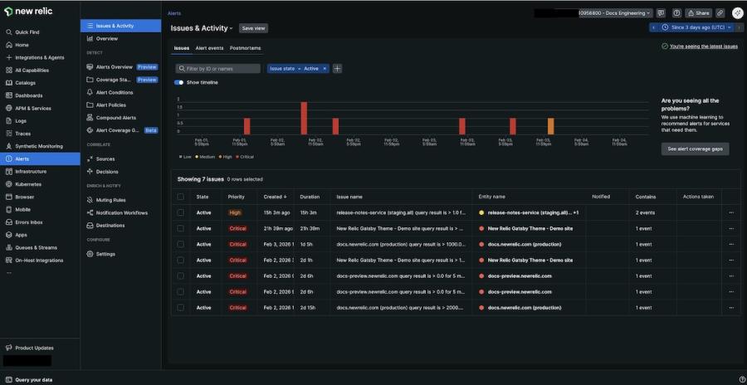Open Kubernetes icon in sidebar
747x385 pixels.
click(x=8, y=184)
